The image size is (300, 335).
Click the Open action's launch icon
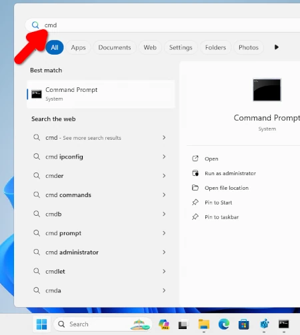click(195, 159)
